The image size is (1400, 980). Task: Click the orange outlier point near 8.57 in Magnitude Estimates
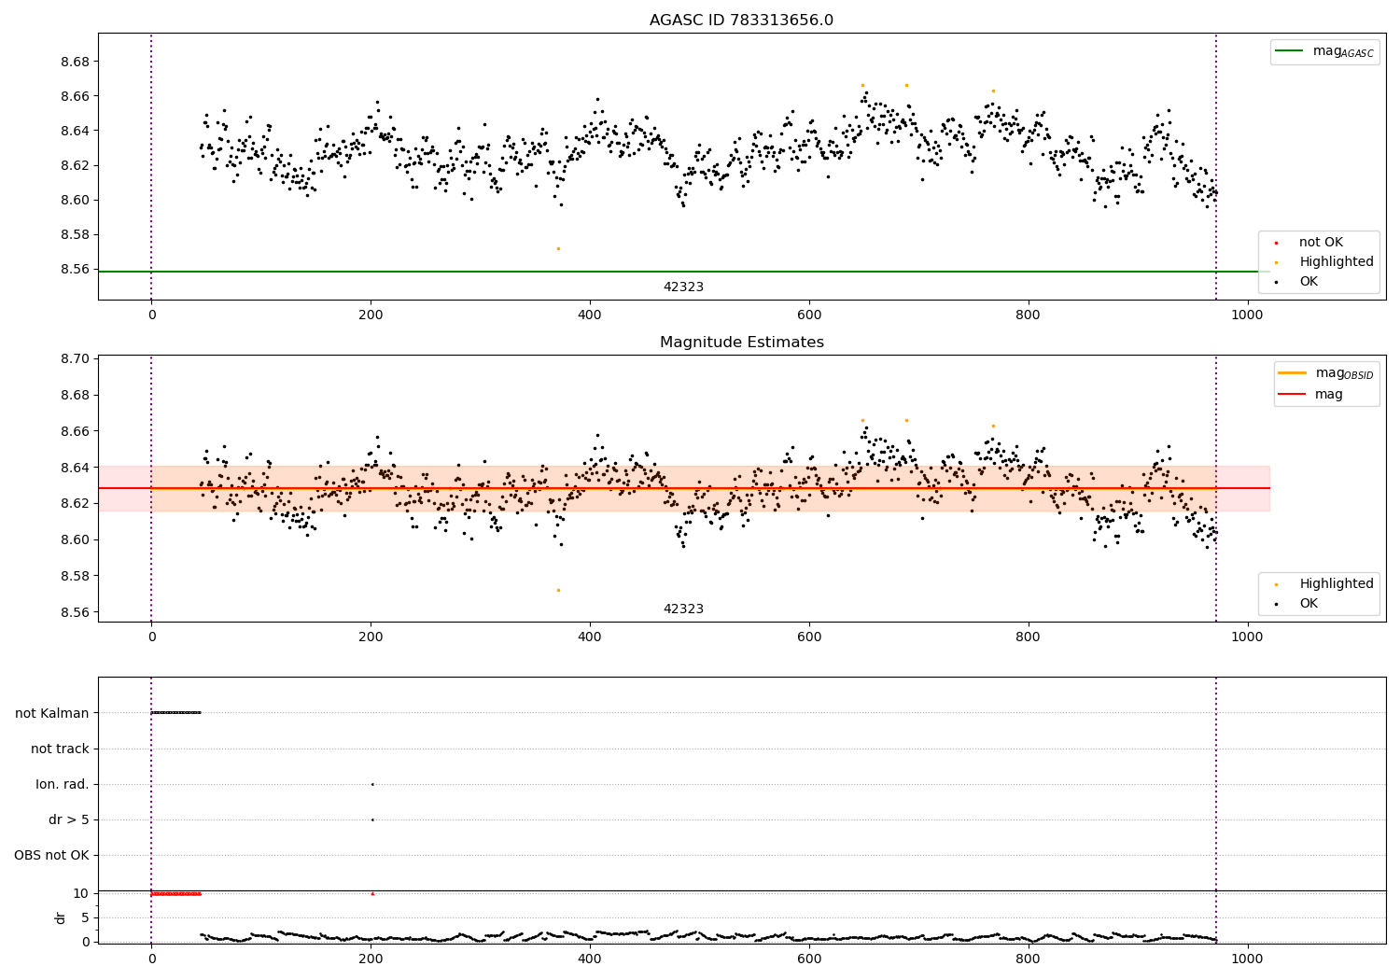point(558,590)
